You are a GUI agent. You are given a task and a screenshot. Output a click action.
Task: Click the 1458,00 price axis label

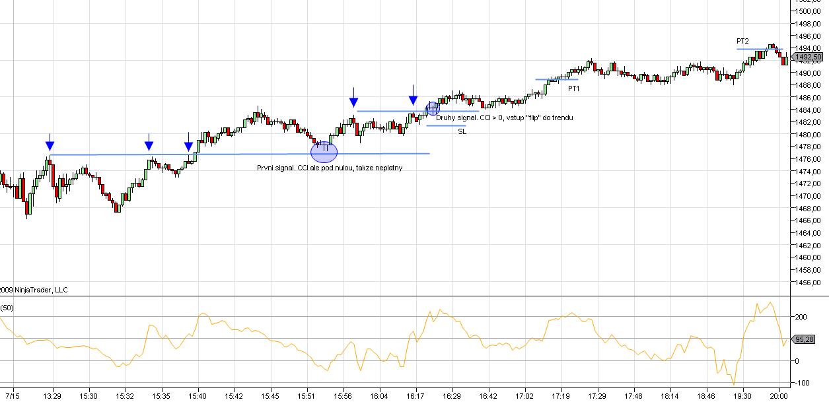point(809,270)
